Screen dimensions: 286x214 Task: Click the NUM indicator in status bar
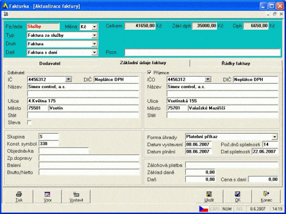tap(227, 209)
